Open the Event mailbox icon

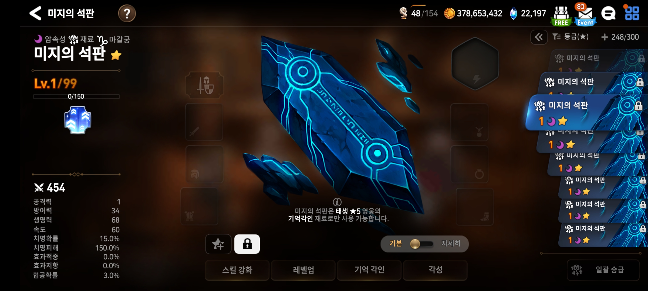point(585,15)
